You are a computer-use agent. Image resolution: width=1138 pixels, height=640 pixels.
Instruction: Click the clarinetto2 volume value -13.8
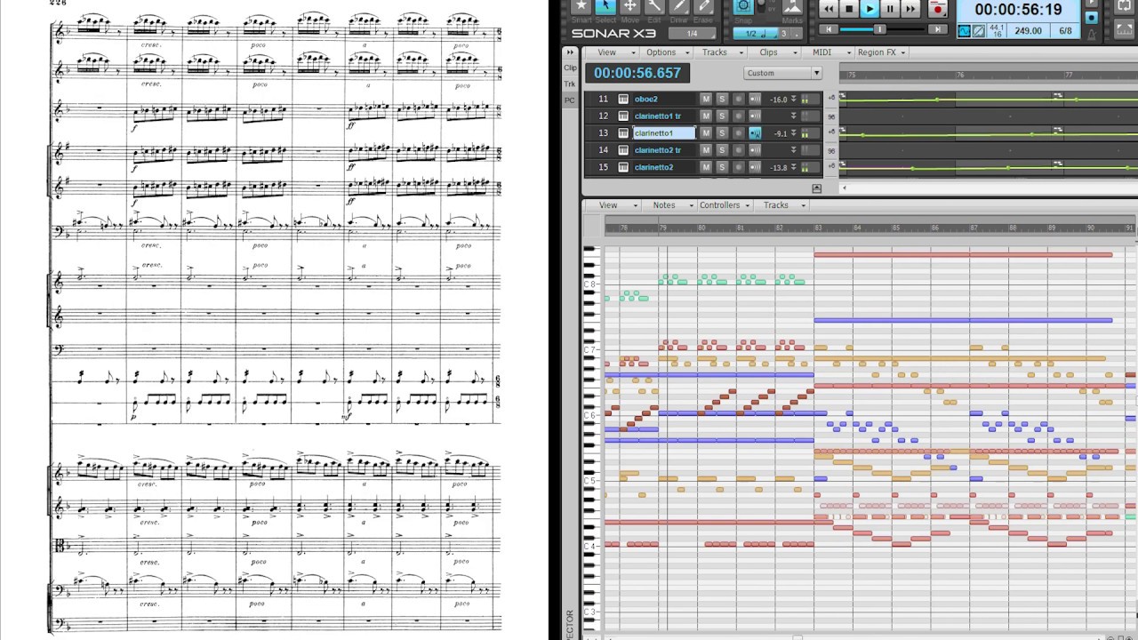779,168
